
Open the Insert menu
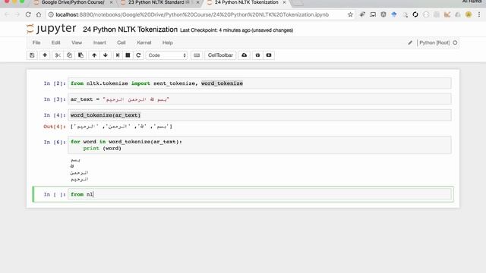[x=99, y=42]
